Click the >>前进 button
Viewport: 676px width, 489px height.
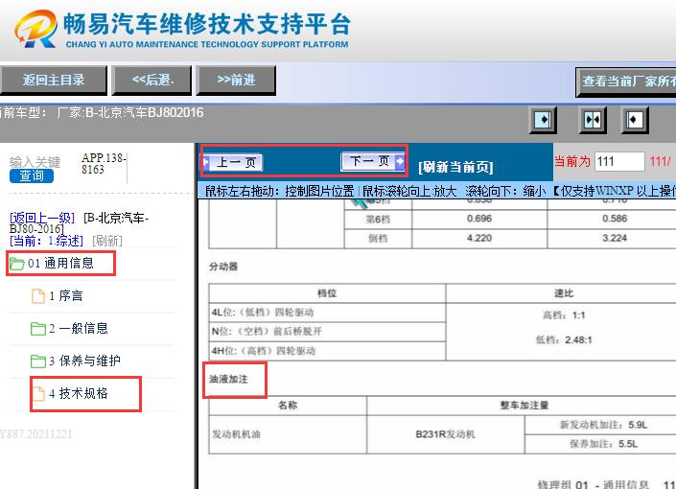tap(236, 81)
